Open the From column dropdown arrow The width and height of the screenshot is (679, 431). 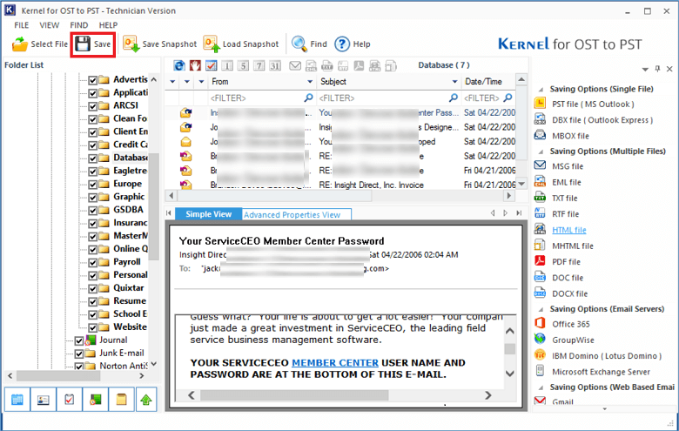click(x=310, y=82)
